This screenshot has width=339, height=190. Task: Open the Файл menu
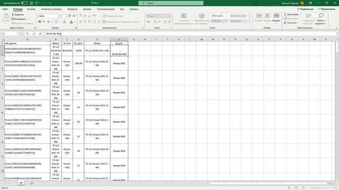(x=5, y=9)
